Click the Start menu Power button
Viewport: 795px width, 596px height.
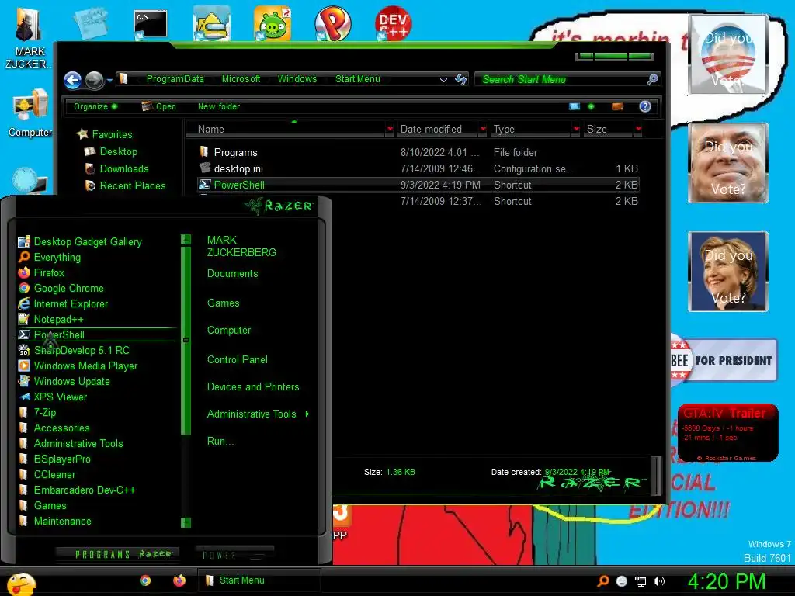click(x=234, y=555)
